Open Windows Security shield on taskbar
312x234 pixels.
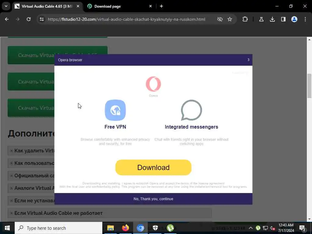pos(155,228)
